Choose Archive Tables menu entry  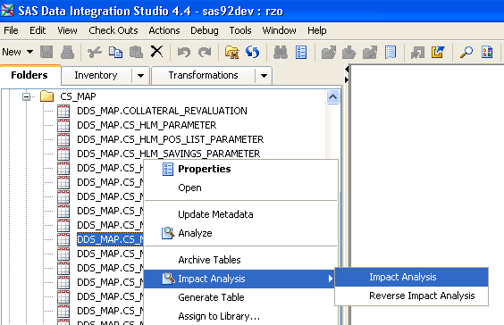(x=241, y=260)
